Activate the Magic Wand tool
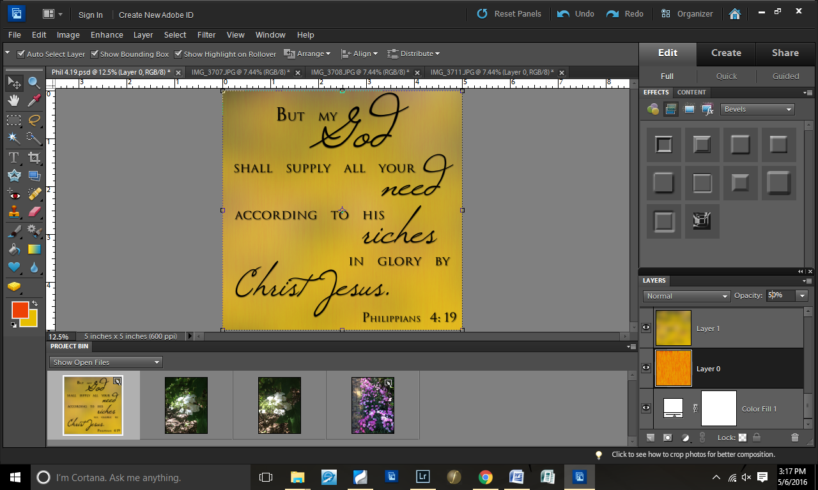Image resolution: width=818 pixels, height=490 pixels. pyautogui.click(x=13, y=138)
